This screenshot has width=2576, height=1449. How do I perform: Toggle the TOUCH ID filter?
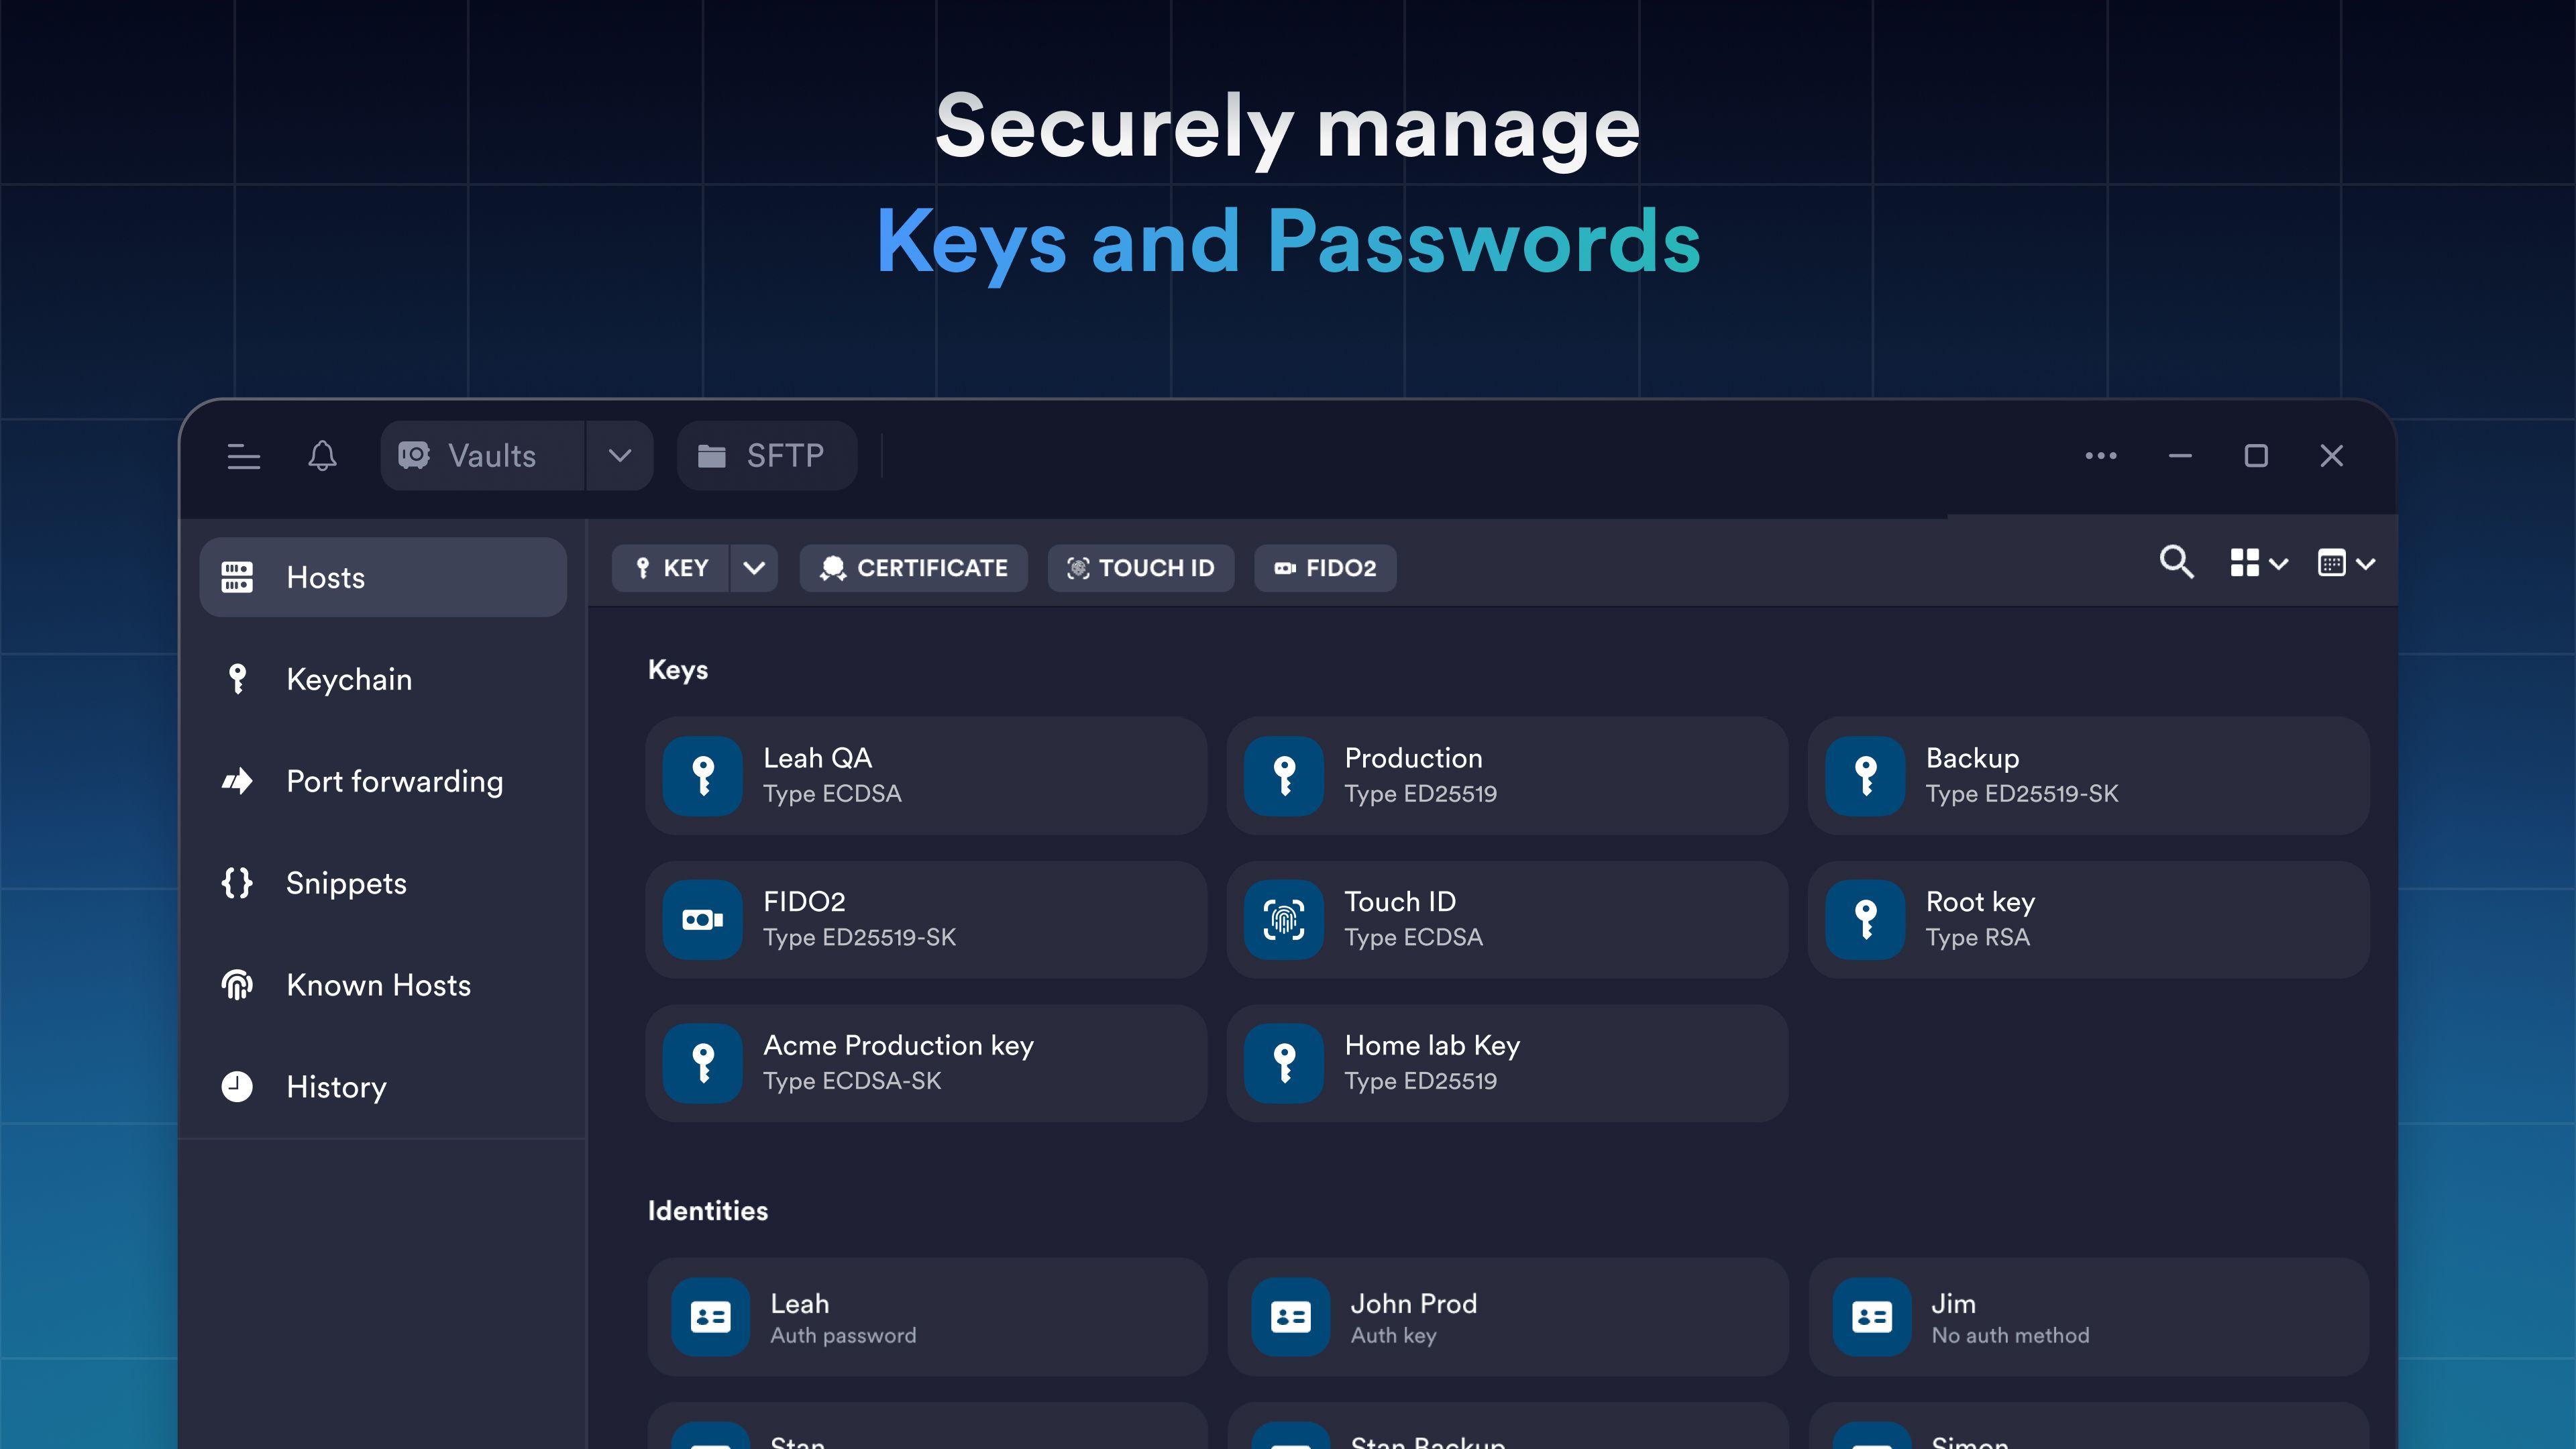tap(1140, 568)
